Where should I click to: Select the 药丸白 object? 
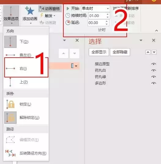[100, 70]
